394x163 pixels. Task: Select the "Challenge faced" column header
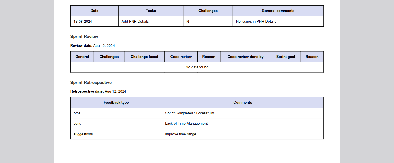coord(144,57)
